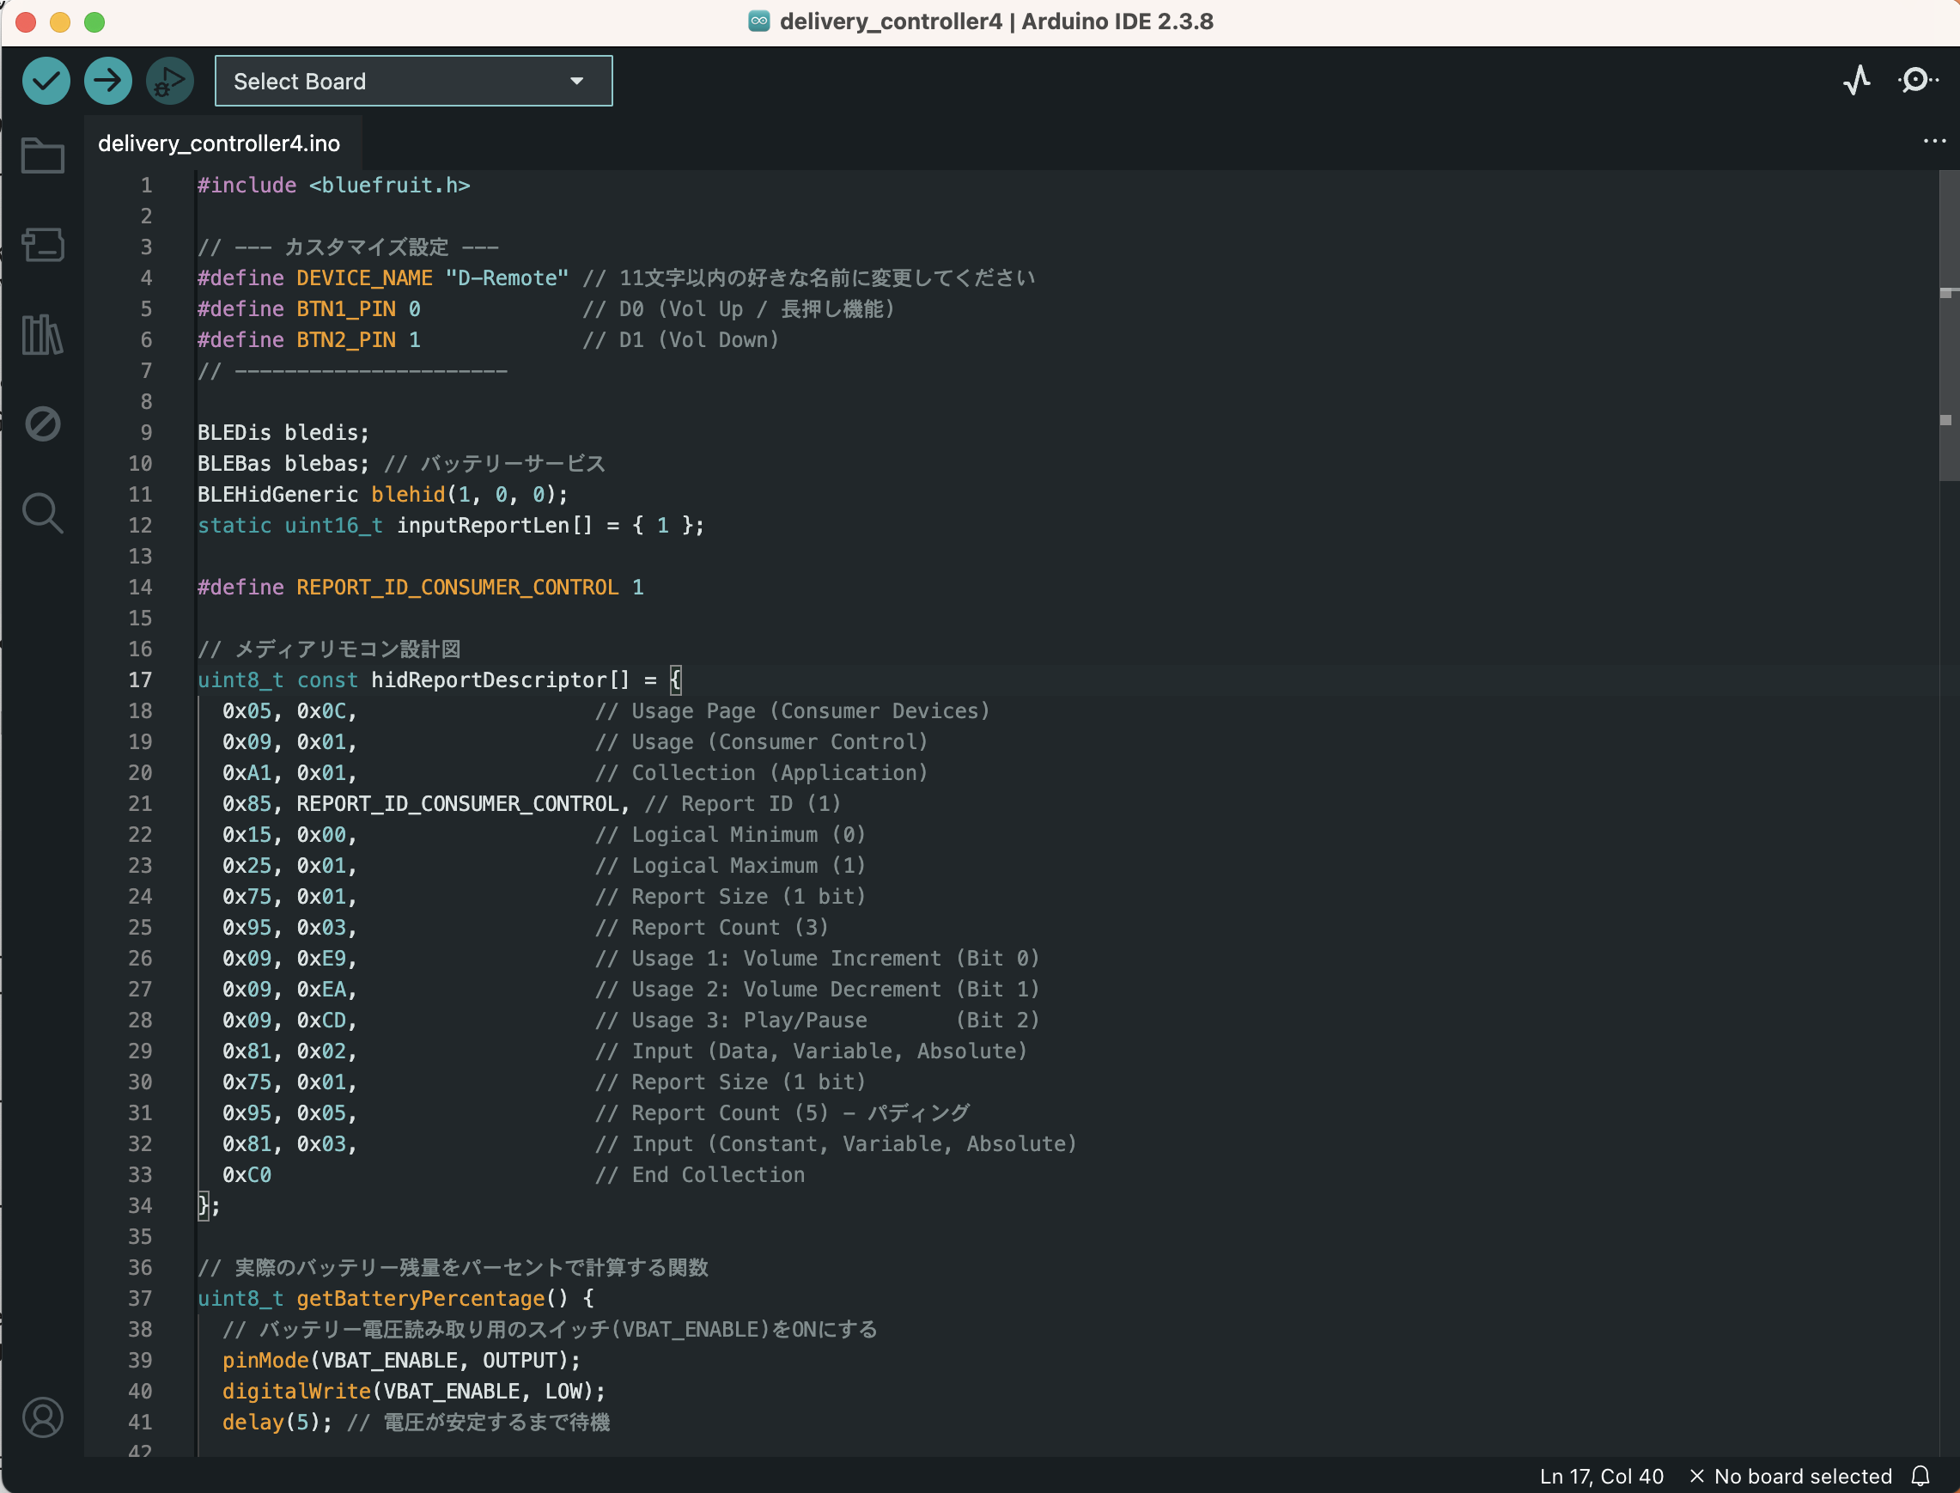Image resolution: width=1960 pixels, height=1493 pixels.
Task: Open the Sketchbook folder sidebar icon
Action: click(43, 155)
